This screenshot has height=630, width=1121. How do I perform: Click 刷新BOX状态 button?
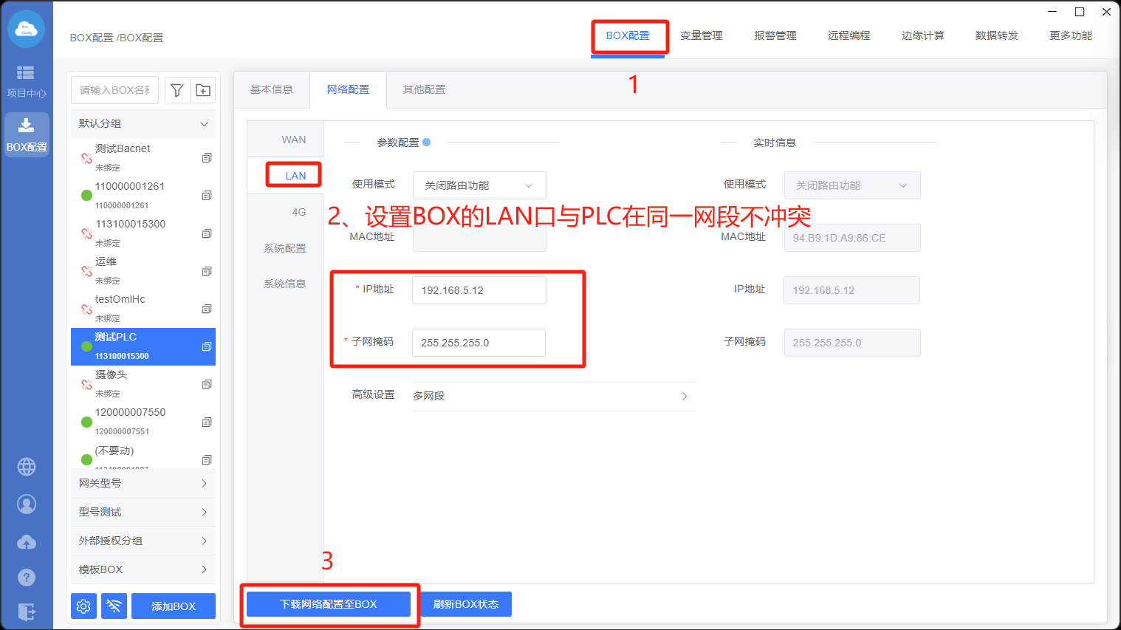click(x=466, y=604)
